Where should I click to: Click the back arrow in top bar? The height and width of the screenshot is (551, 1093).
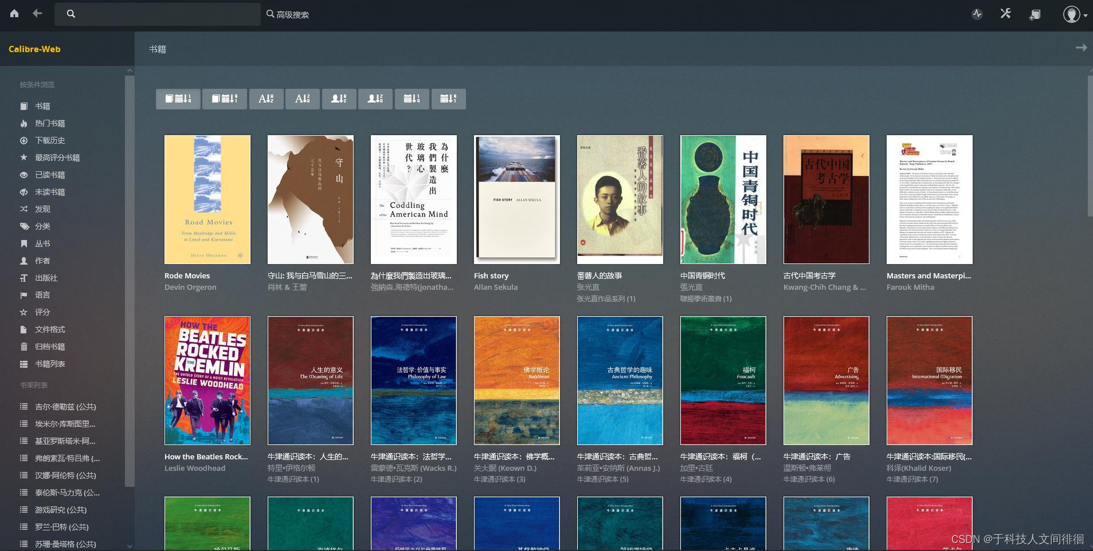pyautogui.click(x=37, y=13)
